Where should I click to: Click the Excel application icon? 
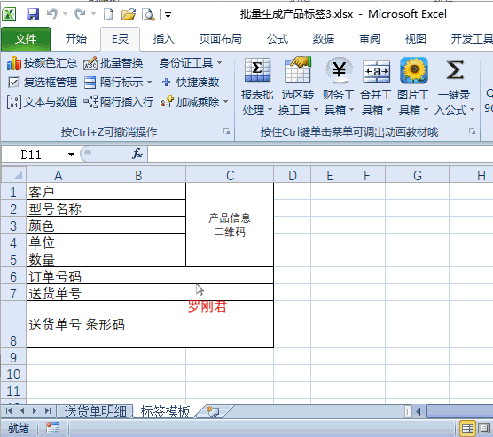coord(9,14)
